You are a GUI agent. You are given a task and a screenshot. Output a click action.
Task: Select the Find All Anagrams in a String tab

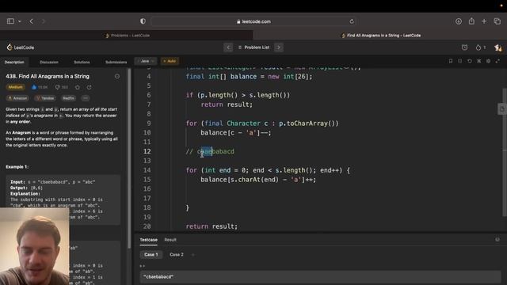tap(380, 35)
